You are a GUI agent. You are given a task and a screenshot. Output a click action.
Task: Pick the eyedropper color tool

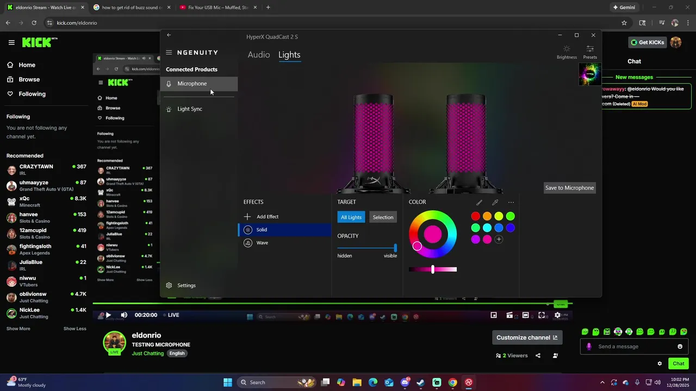495,202
